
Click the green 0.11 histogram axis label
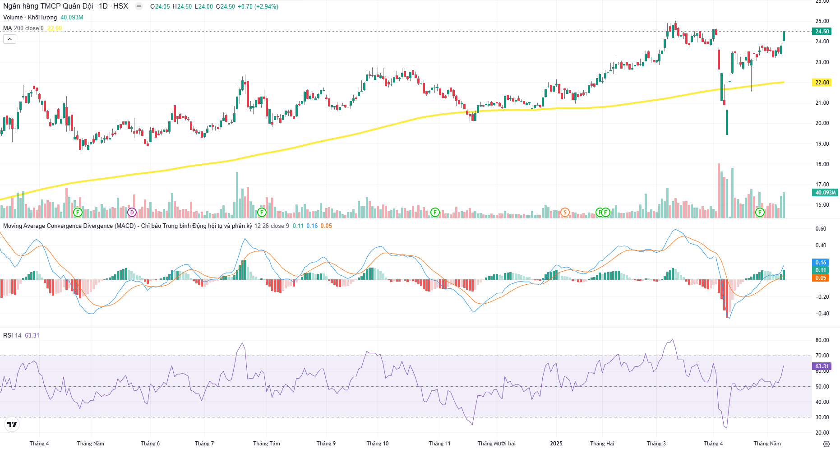point(821,270)
